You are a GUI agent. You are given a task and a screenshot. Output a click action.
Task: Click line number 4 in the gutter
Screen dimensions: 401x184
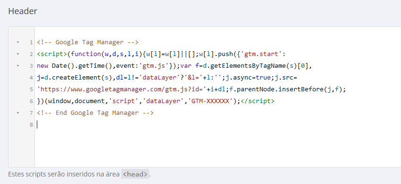point(31,78)
